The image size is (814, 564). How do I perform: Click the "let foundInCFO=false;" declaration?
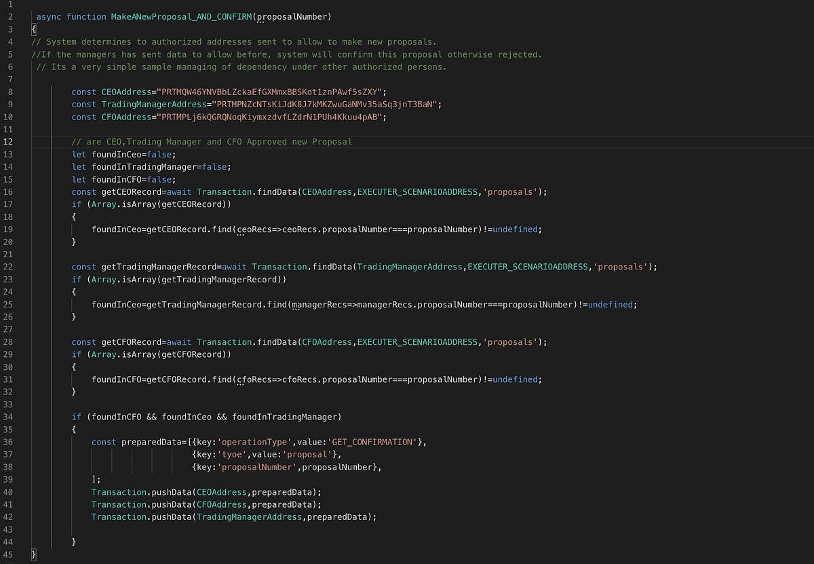pyautogui.click(x=123, y=179)
